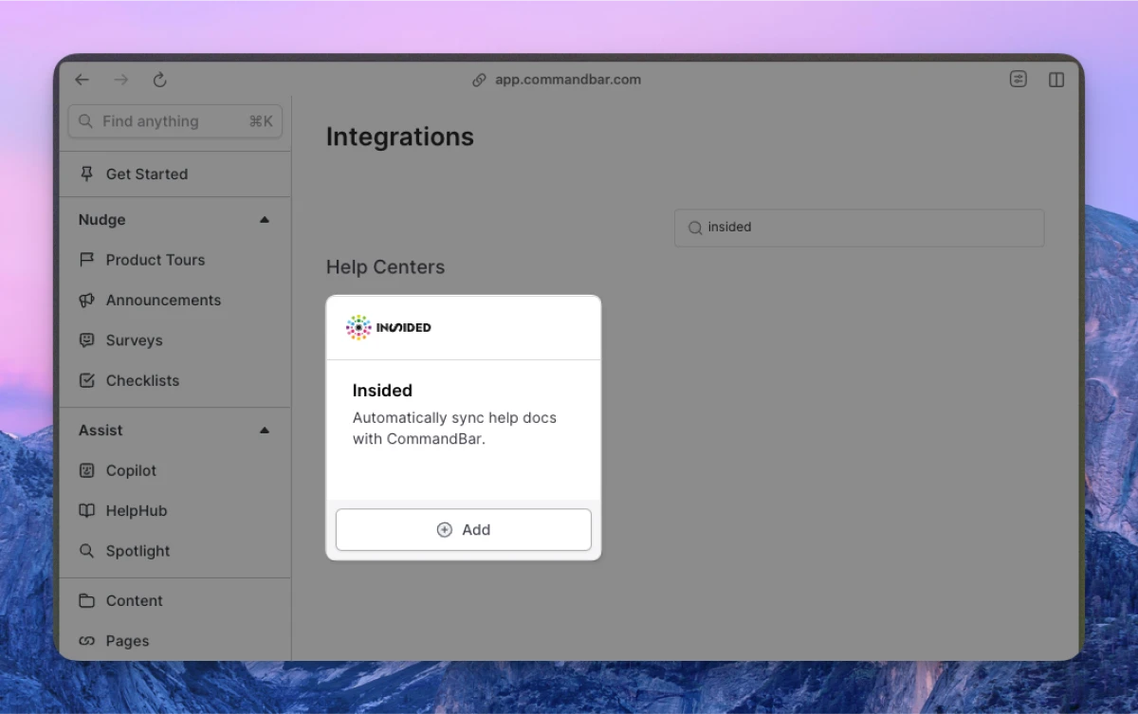
Task: Open Announcements from the sidebar
Action: pos(163,301)
